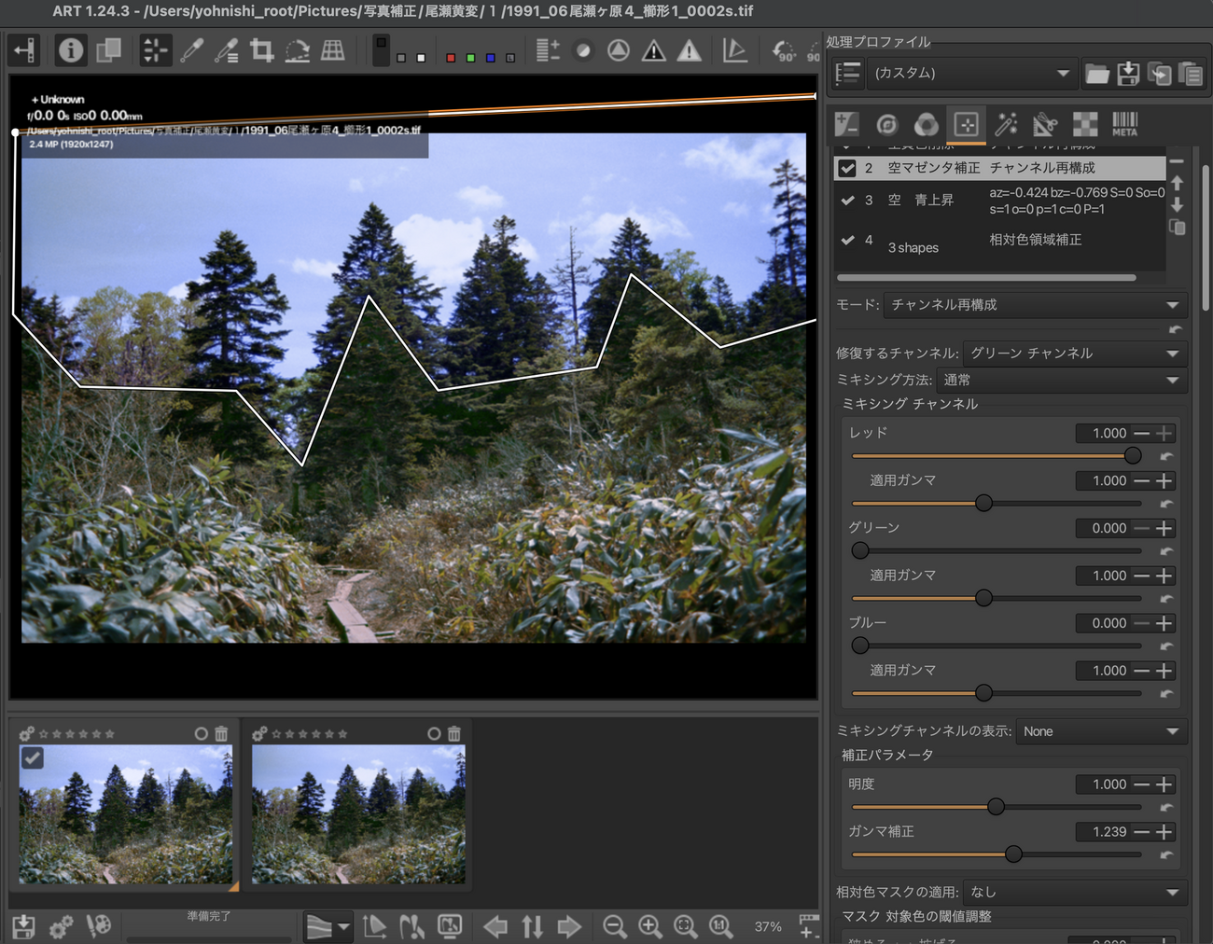Uncheck the 空マゼンタ補正 layer checkbox

847,168
